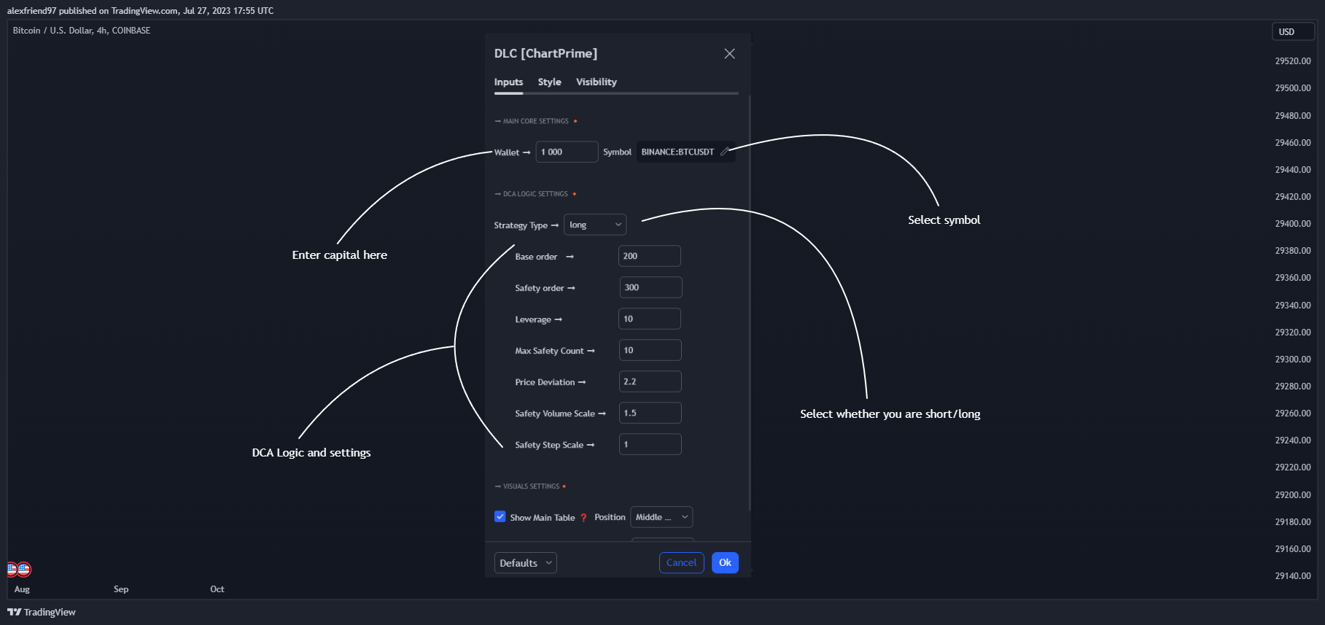
Task: Click the Leverage value field
Action: tap(650, 319)
